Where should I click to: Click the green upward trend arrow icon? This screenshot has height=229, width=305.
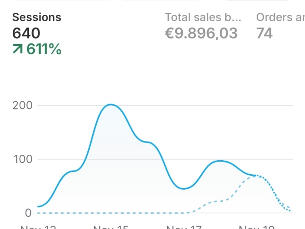tap(18, 50)
